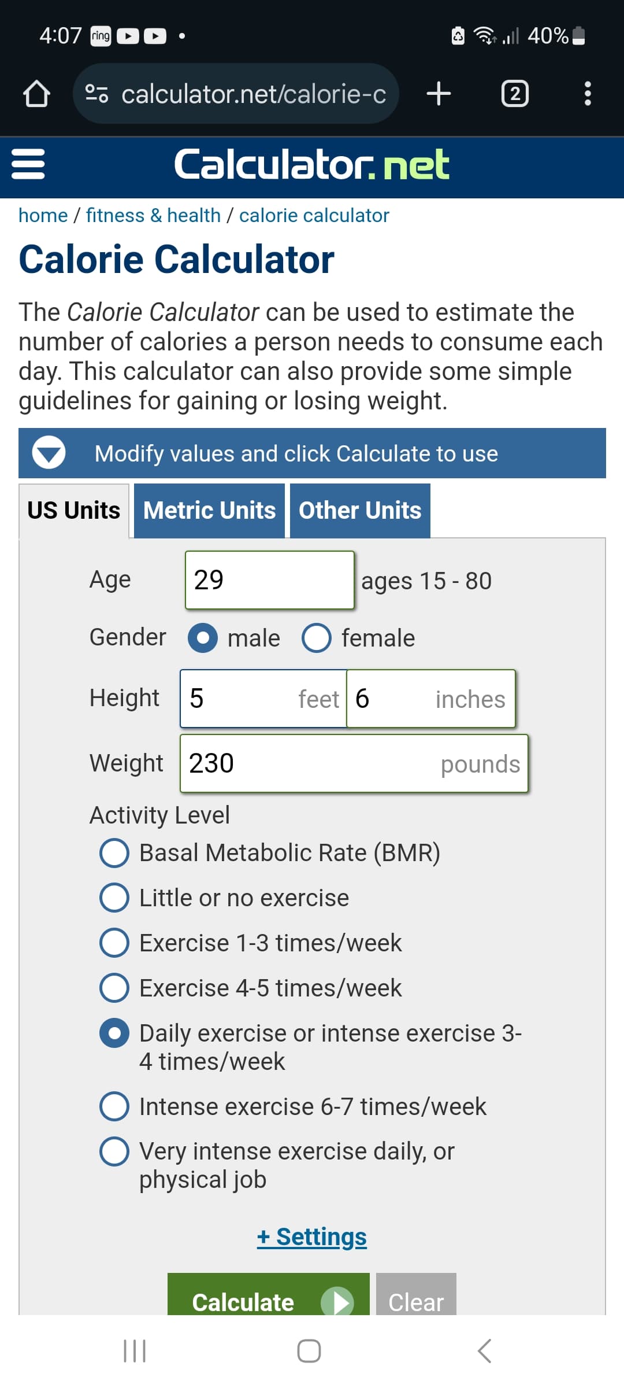Open the hamburger site menu

point(28,165)
